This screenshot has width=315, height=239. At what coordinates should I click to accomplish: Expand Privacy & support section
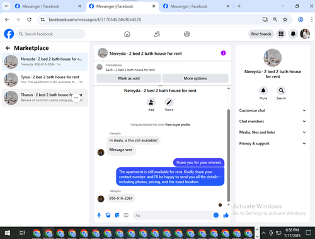272,143
